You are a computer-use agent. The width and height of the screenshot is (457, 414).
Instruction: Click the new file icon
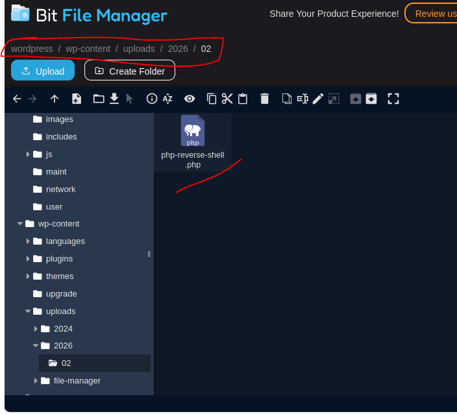(77, 99)
